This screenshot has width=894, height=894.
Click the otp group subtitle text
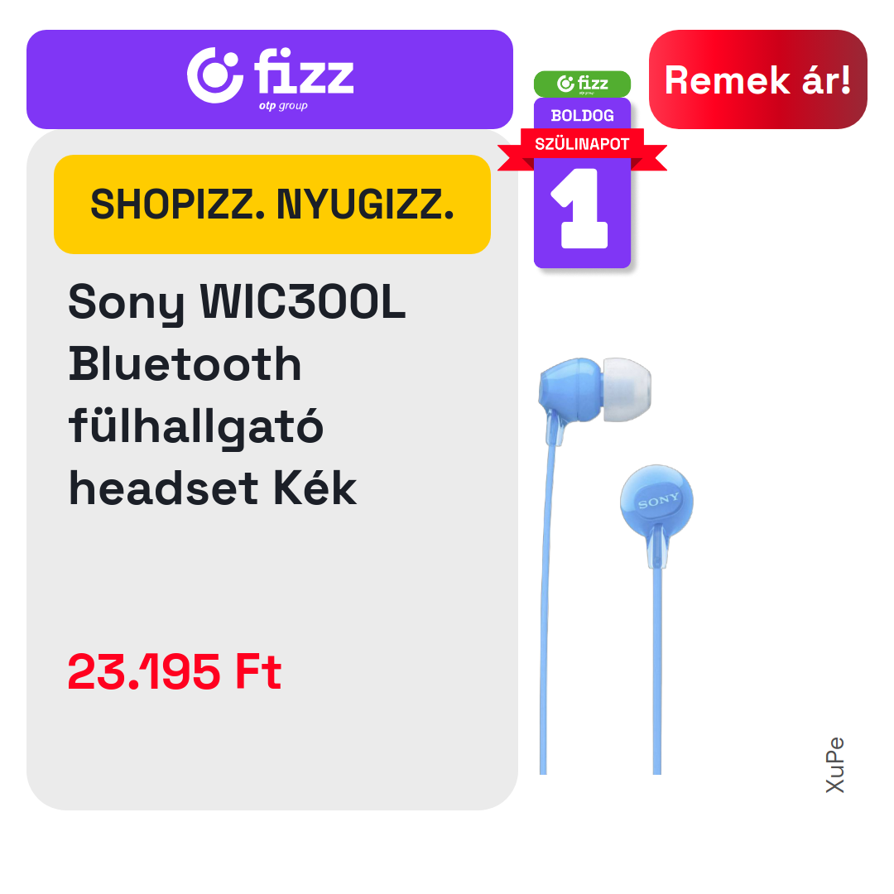pos(283,105)
